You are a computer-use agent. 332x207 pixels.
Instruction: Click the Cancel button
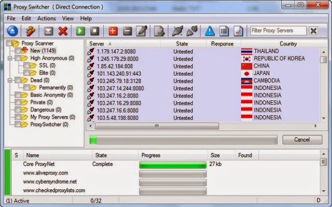pos(302,140)
